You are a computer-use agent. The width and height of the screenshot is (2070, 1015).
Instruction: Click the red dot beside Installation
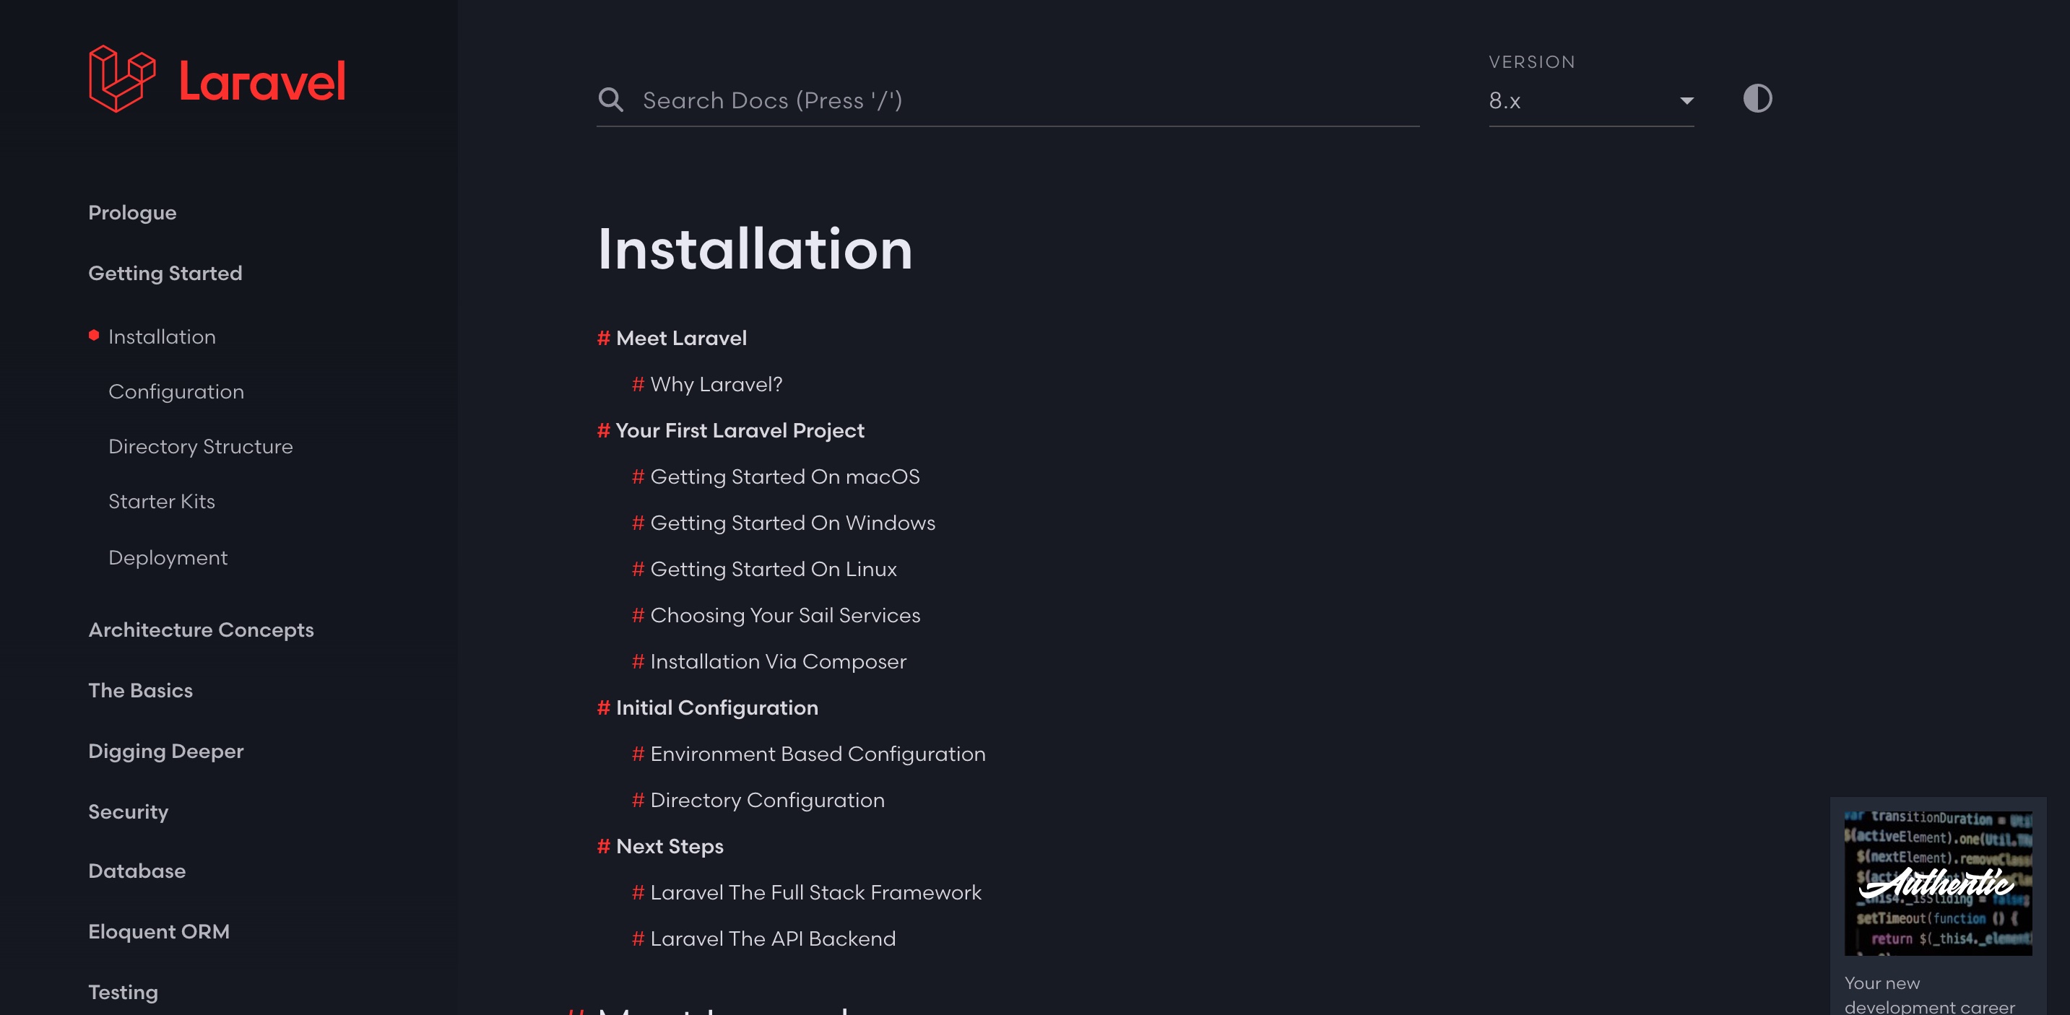tap(94, 336)
